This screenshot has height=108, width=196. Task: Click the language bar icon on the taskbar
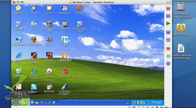[127, 103]
